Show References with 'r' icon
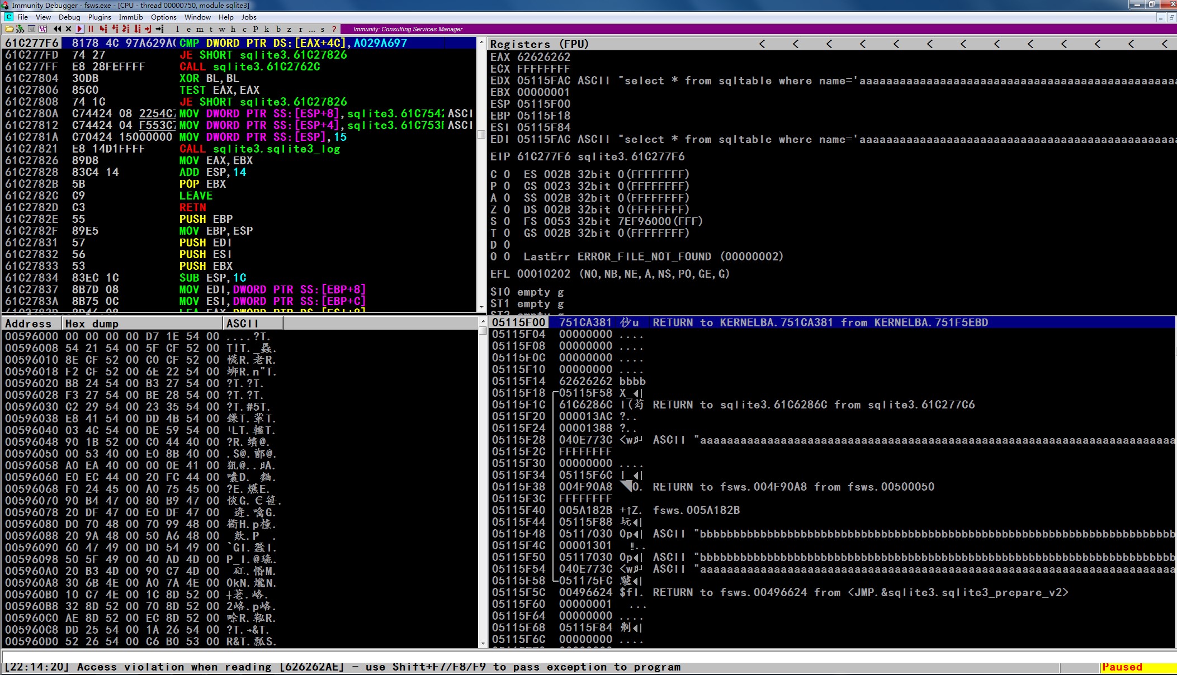This screenshot has width=1177, height=675. (300, 29)
